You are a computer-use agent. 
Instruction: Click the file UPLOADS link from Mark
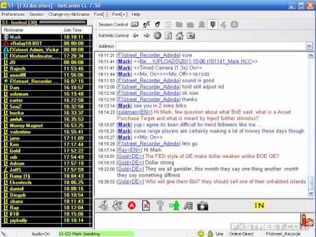coord(196,61)
